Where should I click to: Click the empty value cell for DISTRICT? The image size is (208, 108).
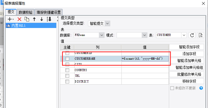coord(145,81)
